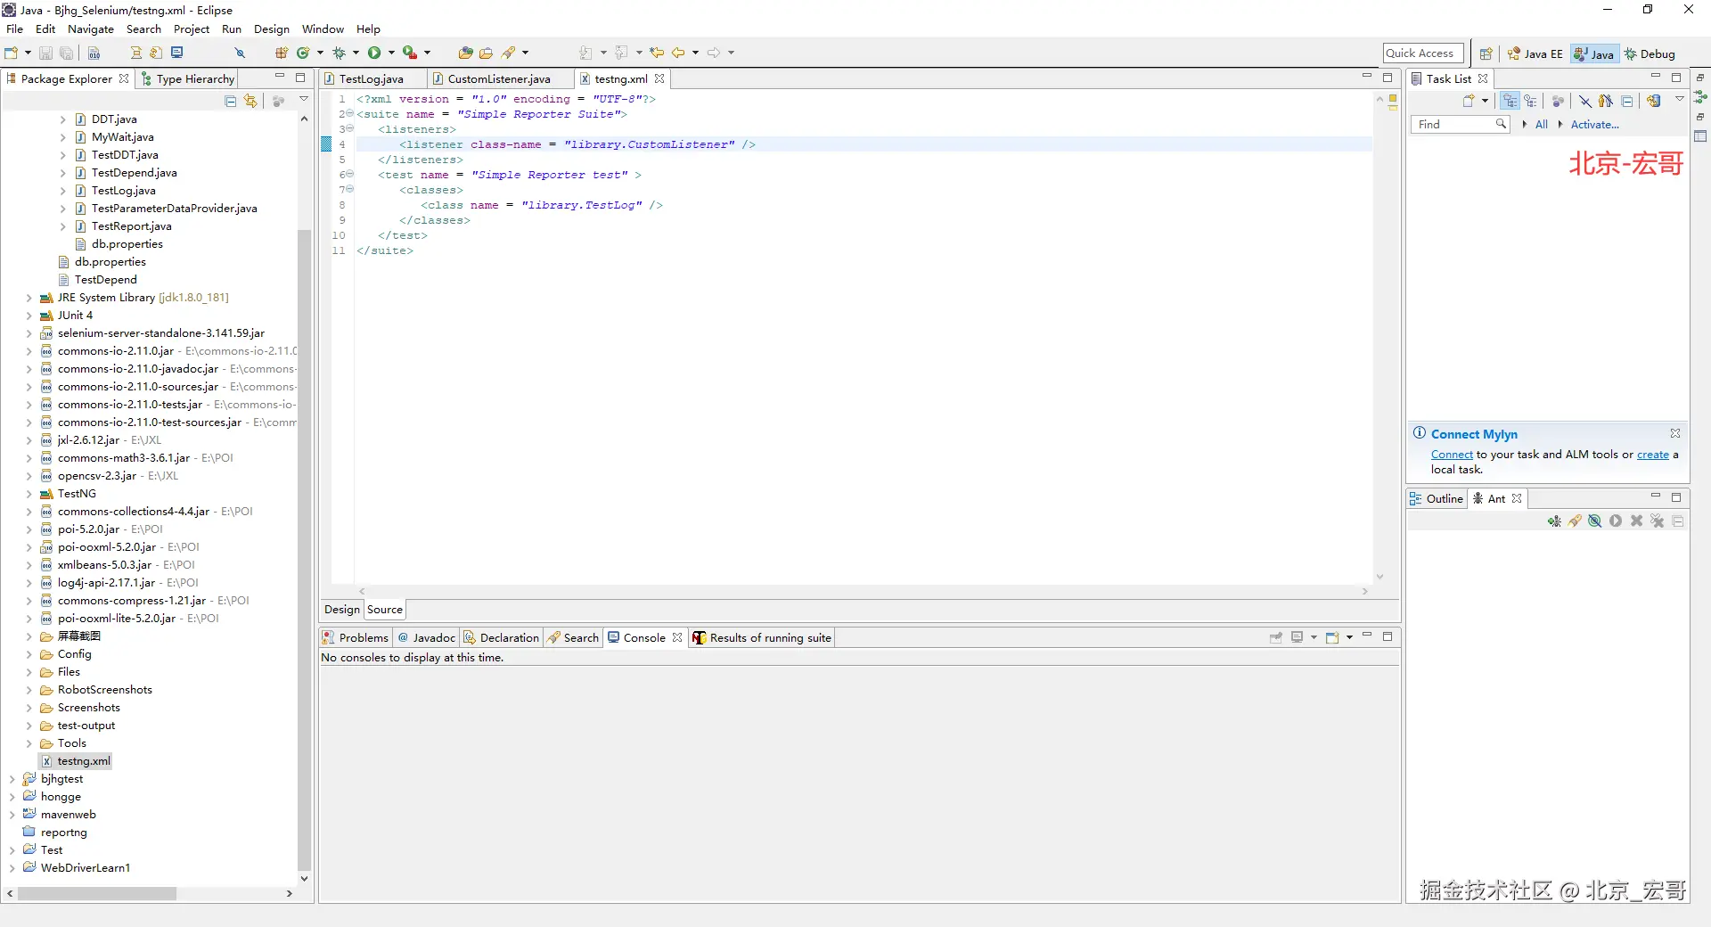Toggle Skip All Breakpoints toolbar icon
This screenshot has height=927, width=1711.
pyautogui.click(x=240, y=53)
